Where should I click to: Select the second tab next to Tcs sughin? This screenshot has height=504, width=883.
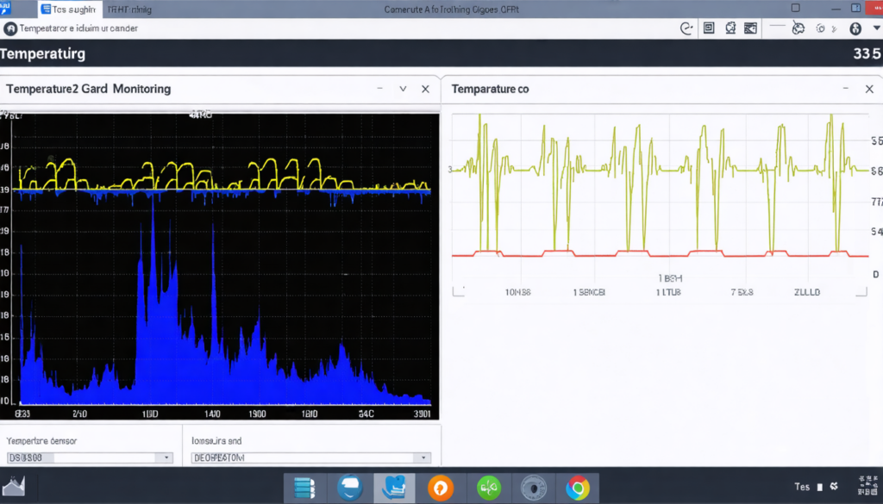point(128,9)
